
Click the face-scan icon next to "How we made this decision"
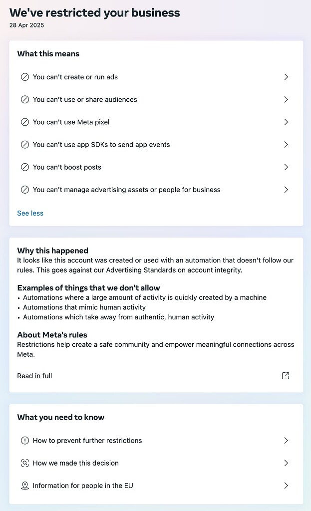click(25, 463)
